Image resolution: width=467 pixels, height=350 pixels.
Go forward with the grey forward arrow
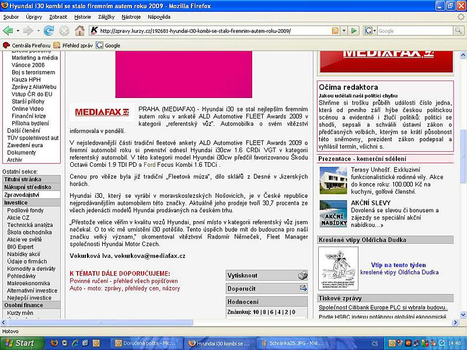[28, 30]
